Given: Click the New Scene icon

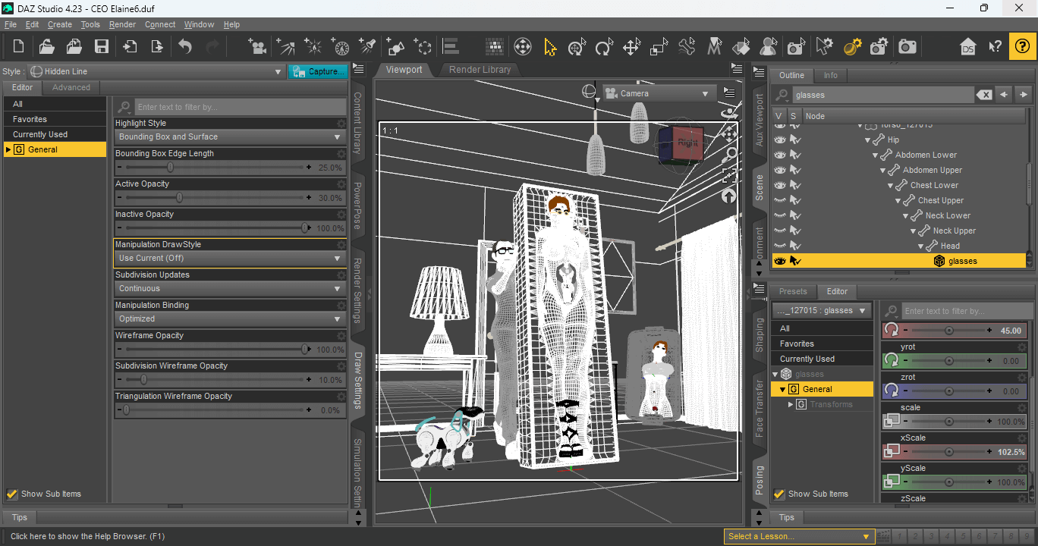Looking at the screenshot, I should click(x=18, y=47).
